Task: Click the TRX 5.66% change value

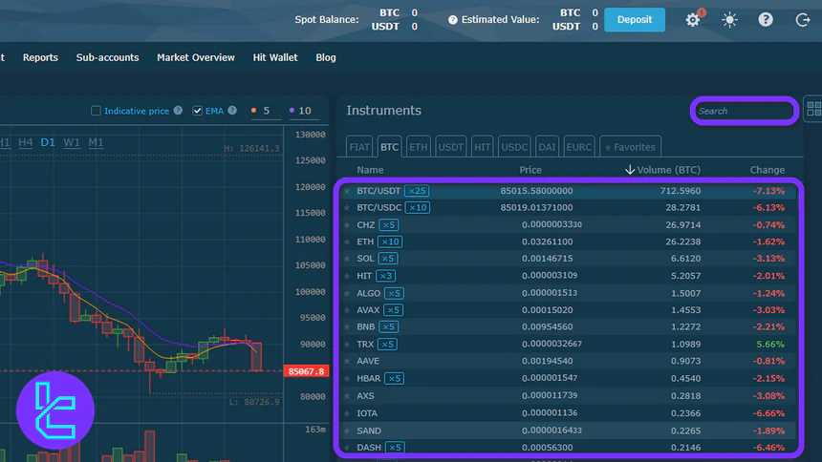Action: pyautogui.click(x=770, y=345)
